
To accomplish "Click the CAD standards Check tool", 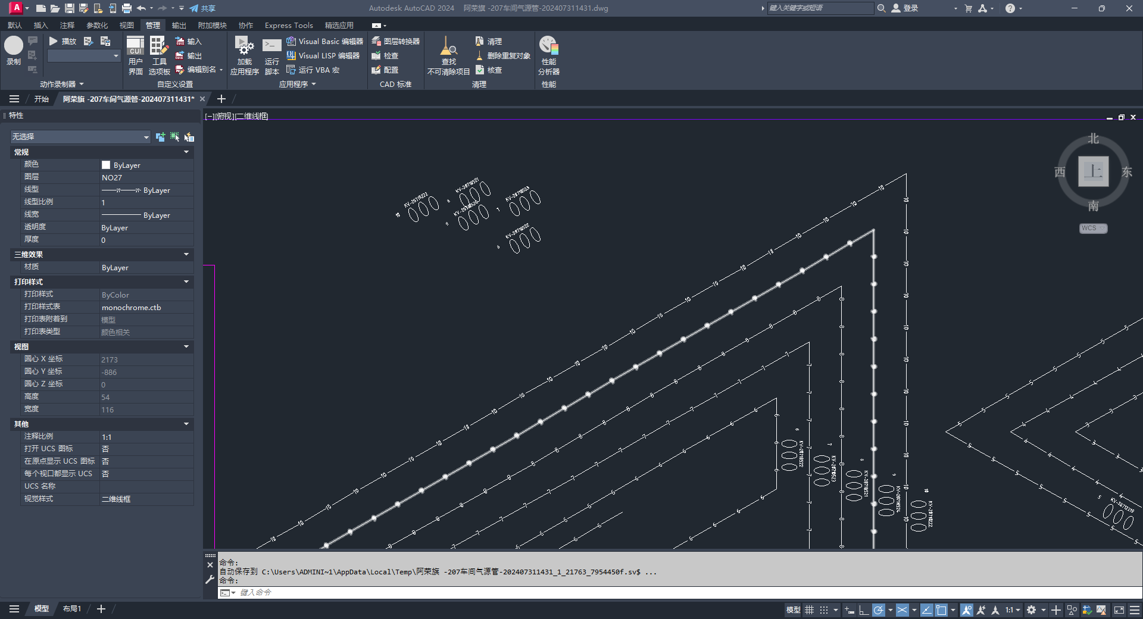I will (x=385, y=55).
